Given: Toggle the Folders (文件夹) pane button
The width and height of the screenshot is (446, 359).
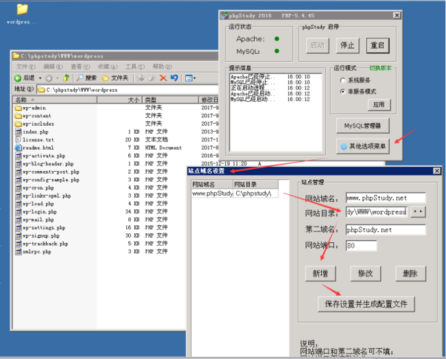Looking at the screenshot, I should [x=115, y=78].
